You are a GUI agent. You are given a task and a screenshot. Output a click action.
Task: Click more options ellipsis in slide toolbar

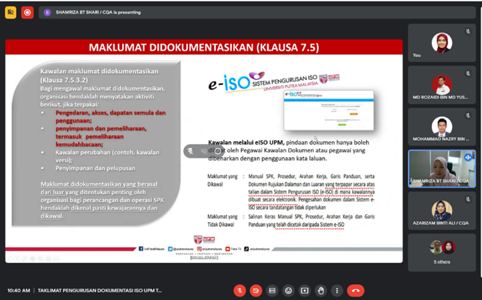click(x=56, y=259)
